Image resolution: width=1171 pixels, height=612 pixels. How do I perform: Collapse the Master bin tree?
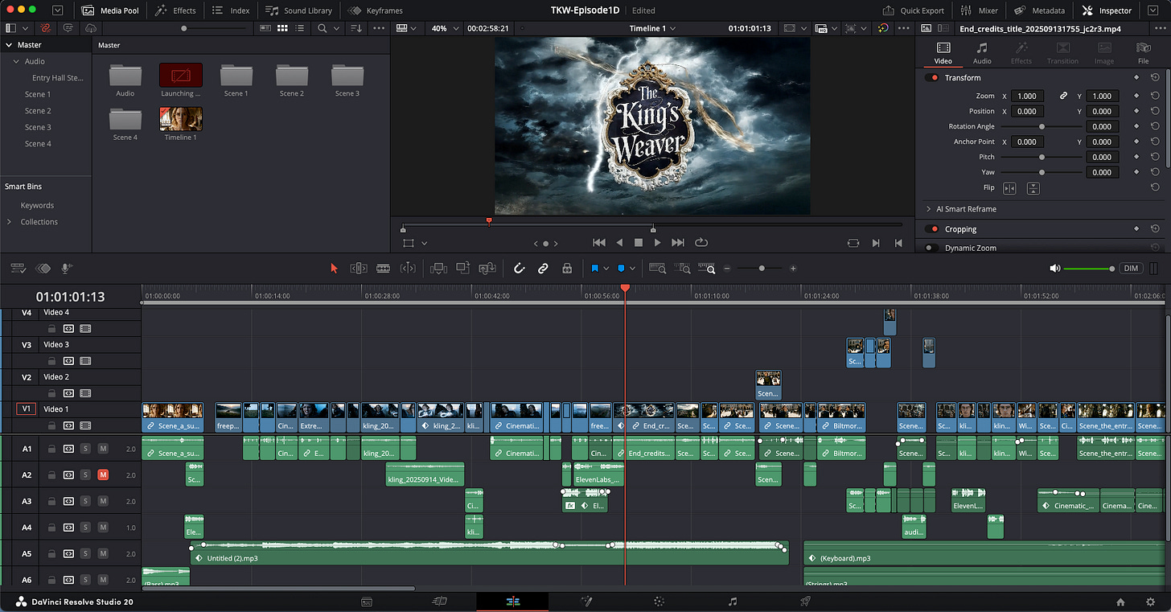tap(10, 45)
